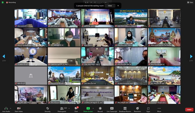
Task: Select the tile labelled 144 showing a wall
Action: pos(64,56)
